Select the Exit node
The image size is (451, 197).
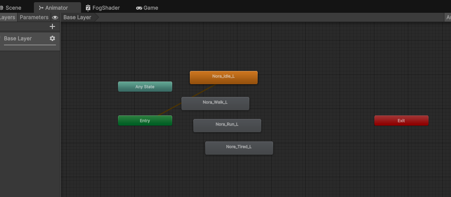click(401, 121)
